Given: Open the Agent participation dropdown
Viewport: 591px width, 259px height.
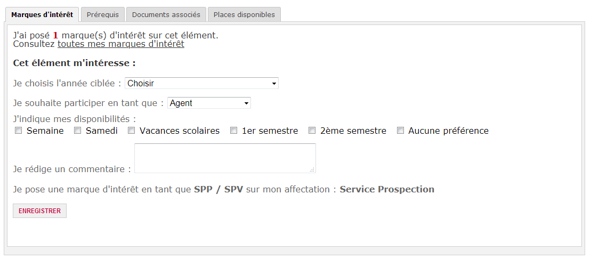Looking at the screenshot, I should coord(209,103).
